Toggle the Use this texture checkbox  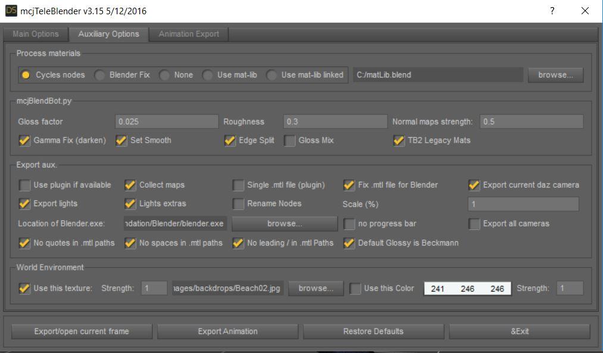click(x=24, y=288)
